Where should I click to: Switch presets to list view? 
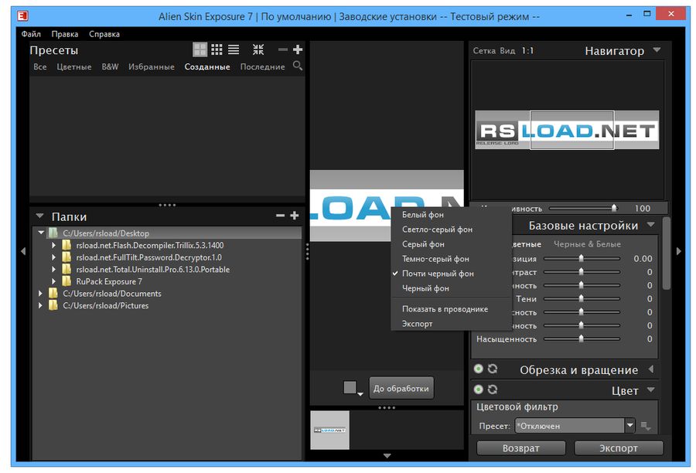(x=234, y=49)
